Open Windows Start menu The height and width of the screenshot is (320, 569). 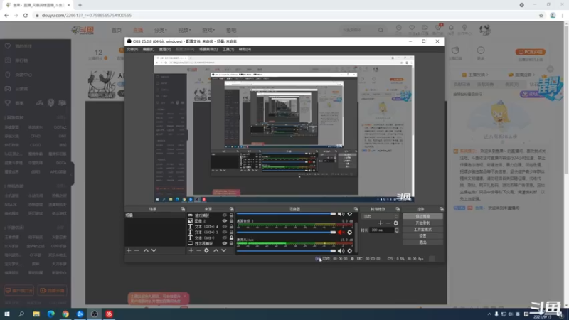(x=7, y=314)
